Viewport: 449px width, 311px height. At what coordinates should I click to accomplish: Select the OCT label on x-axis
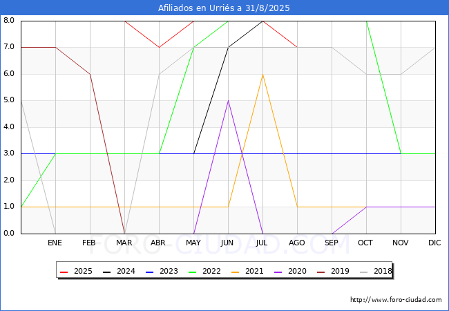click(366, 243)
